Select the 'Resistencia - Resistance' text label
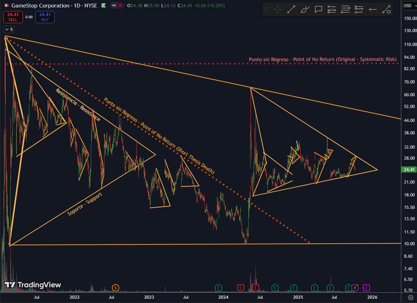This screenshot has height=303, width=417. point(78,105)
